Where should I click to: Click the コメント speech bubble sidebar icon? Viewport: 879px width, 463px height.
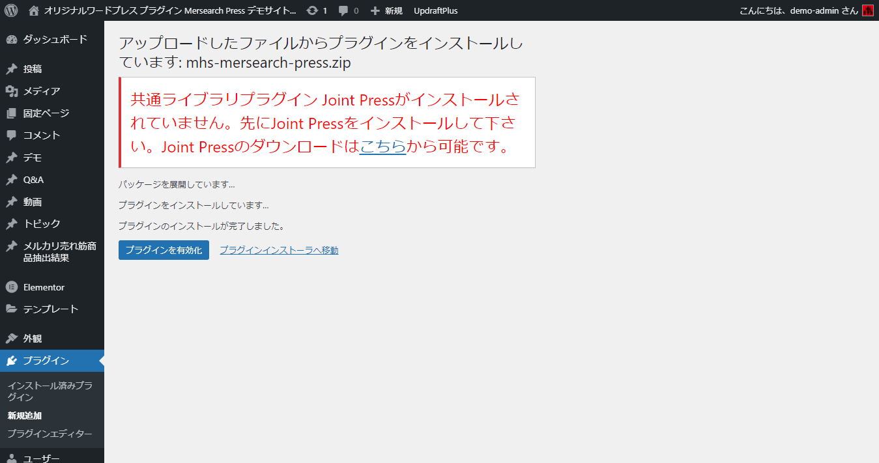11,135
